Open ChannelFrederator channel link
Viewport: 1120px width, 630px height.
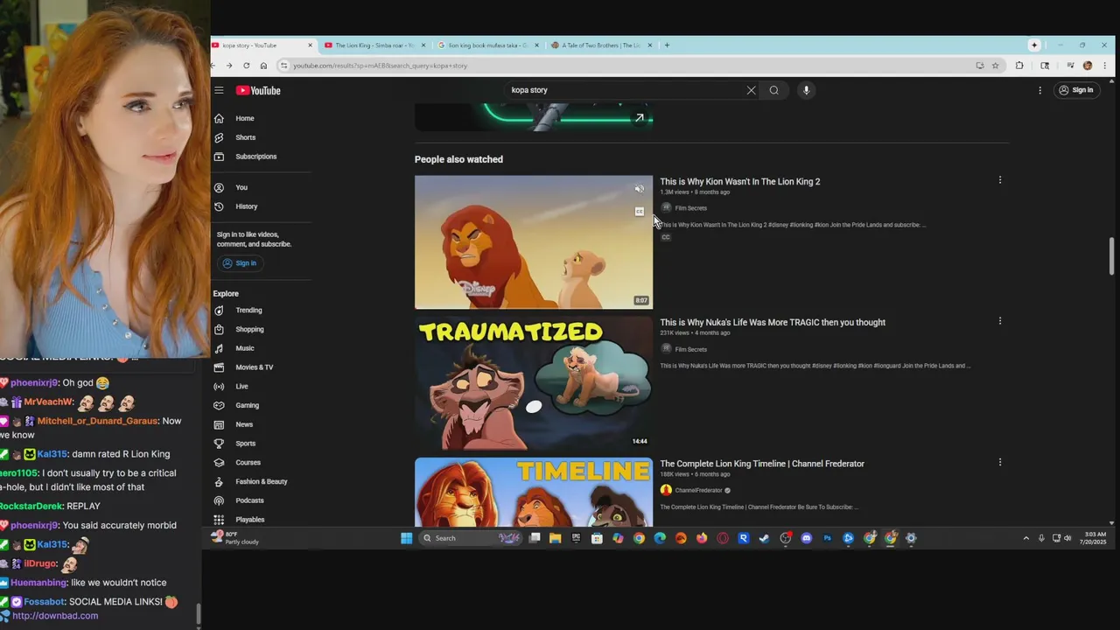tap(699, 491)
